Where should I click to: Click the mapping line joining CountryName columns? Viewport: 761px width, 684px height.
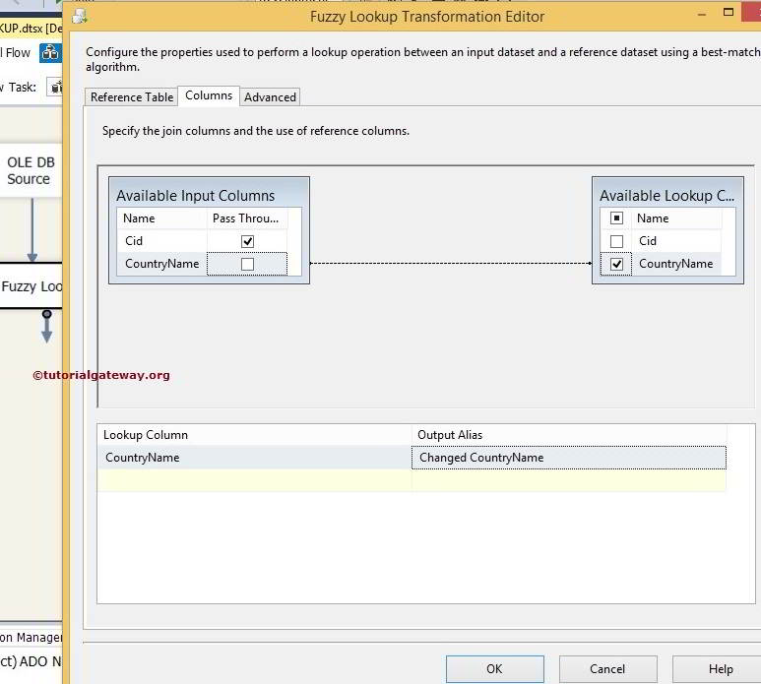[450, 264]
